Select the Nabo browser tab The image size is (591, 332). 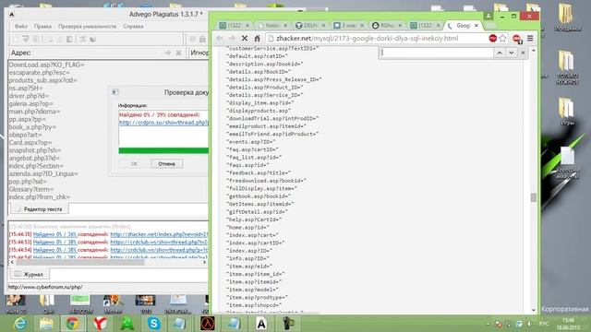point(272,25)
